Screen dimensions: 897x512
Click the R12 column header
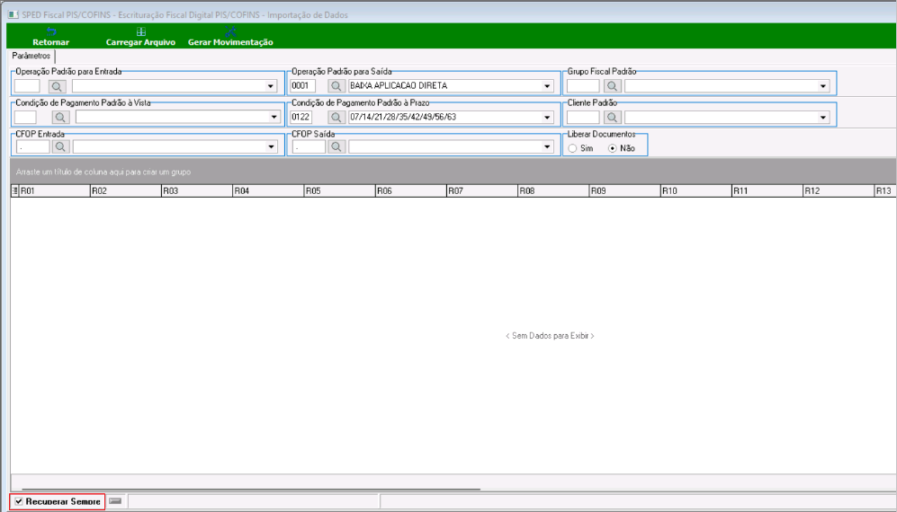coord(839,191)
